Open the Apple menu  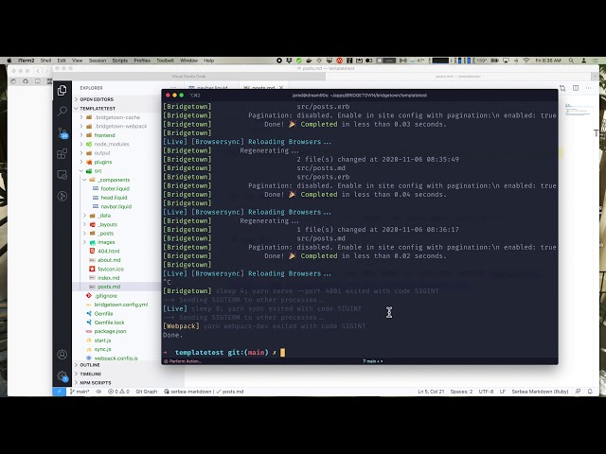9,61
